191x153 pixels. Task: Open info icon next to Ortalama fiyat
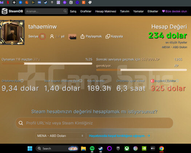[22, 81]
